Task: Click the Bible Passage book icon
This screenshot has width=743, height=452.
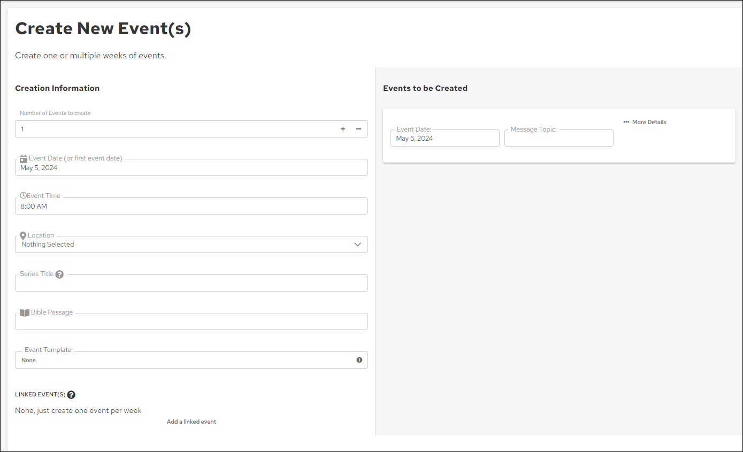Action: click(x=25, y=313)
